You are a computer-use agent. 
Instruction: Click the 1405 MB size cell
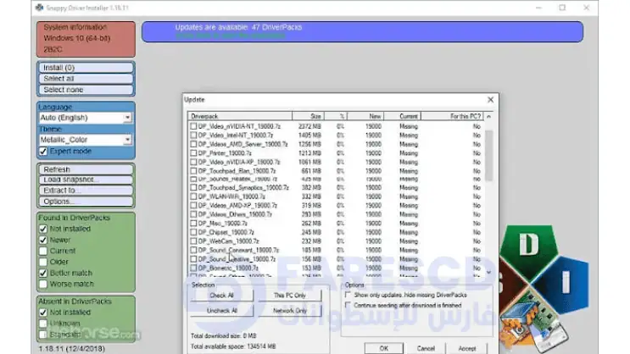pos(309,136)
